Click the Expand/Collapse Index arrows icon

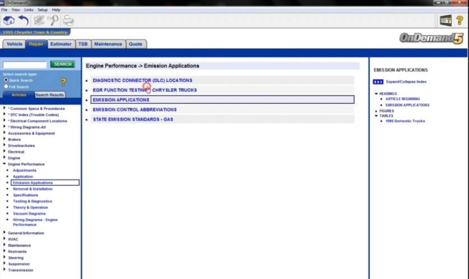tap(378, 82)
